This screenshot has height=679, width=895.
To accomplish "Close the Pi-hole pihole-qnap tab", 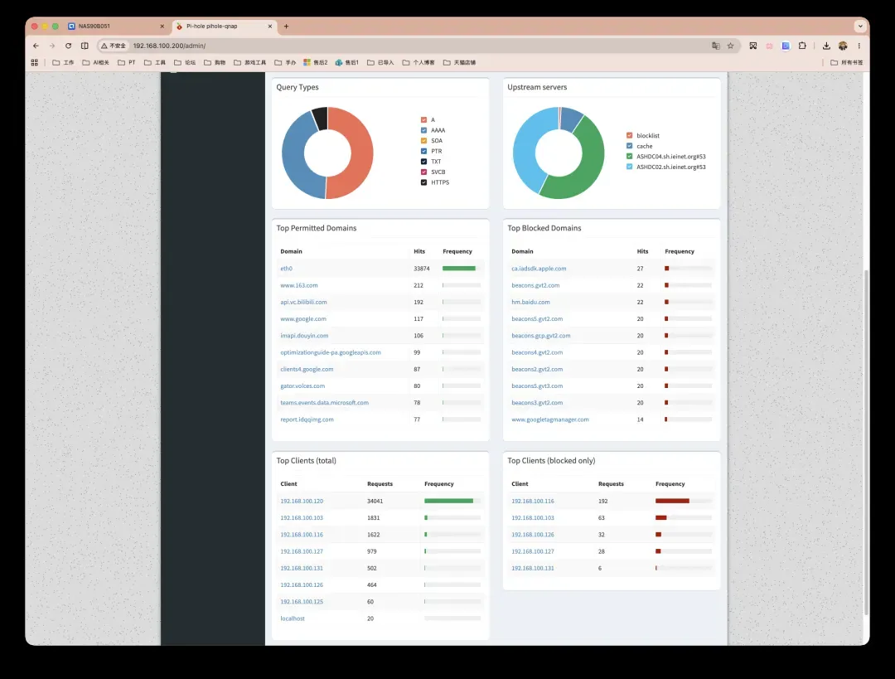I will (x=270, y=27).
